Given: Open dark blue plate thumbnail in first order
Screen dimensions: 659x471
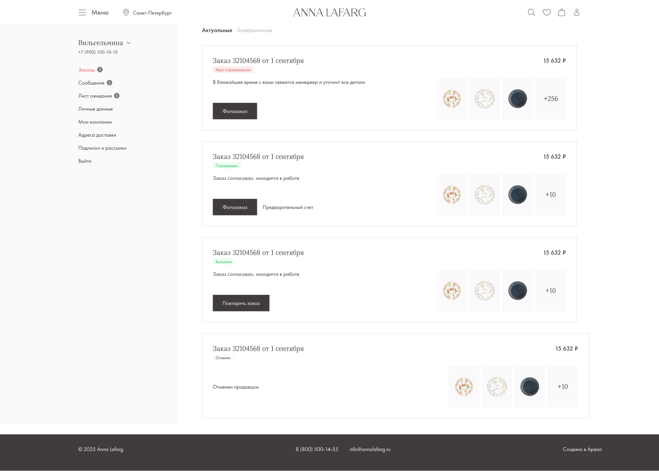Looking at the screenshot, I should [x=517, y=99].
